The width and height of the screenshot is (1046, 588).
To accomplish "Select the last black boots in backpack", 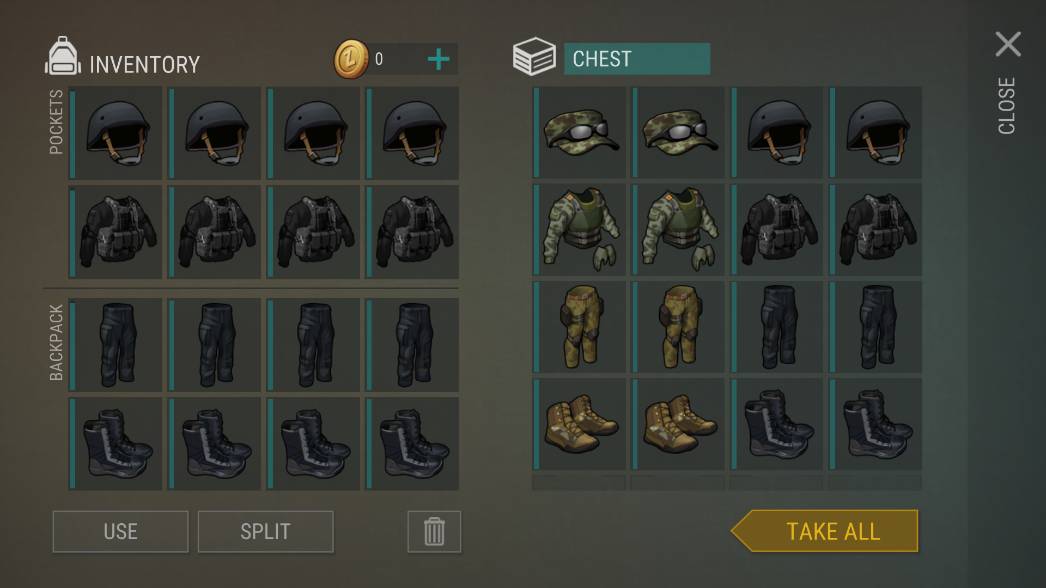I will 411,444.
